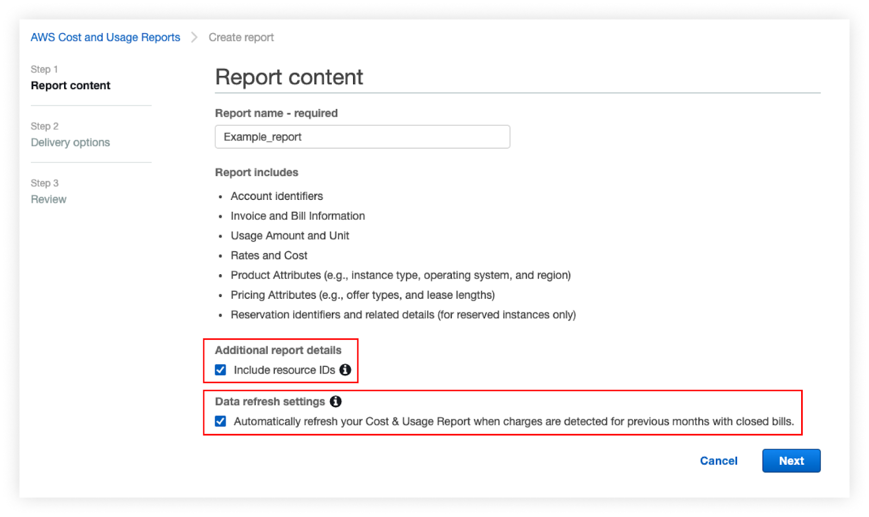This screenshot has height=517, width=869.
Task: Select Step 1 Report content
Action: point(71,86)
